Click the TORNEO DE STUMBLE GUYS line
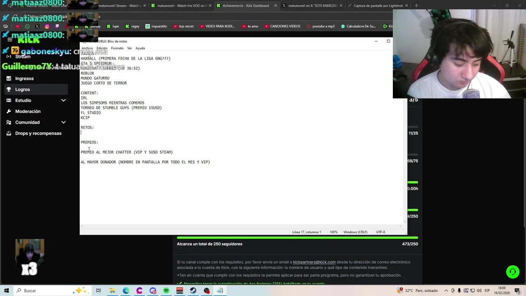Viewport: 526px width, 296px height. 121,108
